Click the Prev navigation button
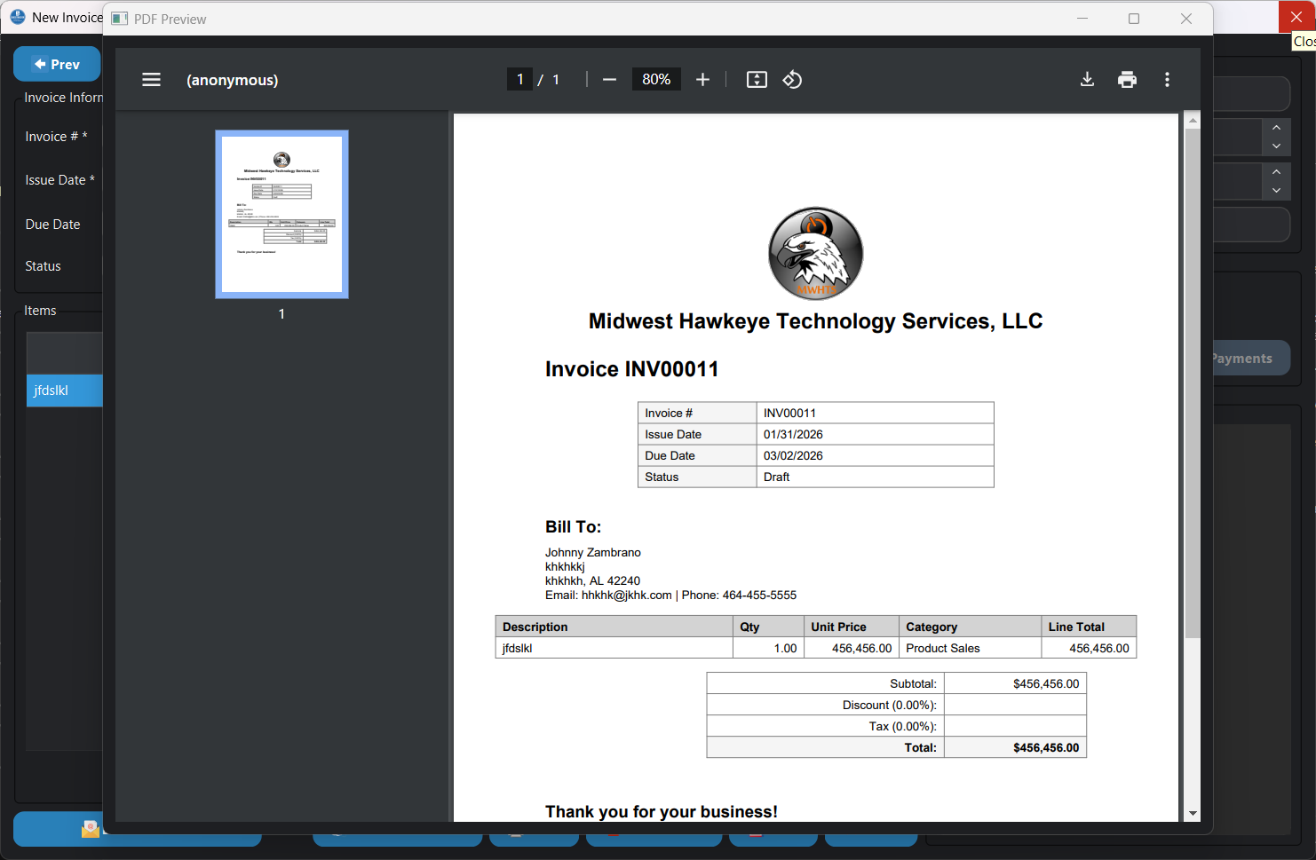The height and width of the screenshot is (860, 1316). click(57, 63)
